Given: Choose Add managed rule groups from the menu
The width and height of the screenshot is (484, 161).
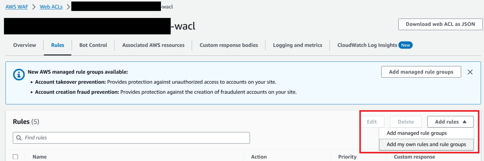Looking at the screenshot, I should pos(416,133).
